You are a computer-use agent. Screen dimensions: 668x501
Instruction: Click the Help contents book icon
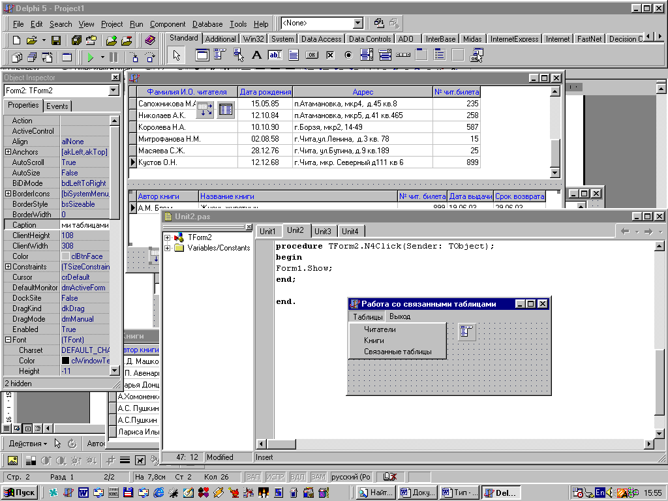click(150, 40)
